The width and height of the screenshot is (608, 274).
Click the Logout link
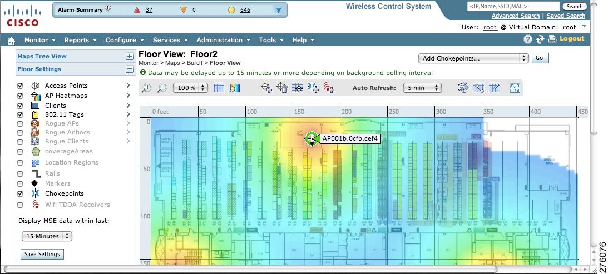tap(572, 39)
